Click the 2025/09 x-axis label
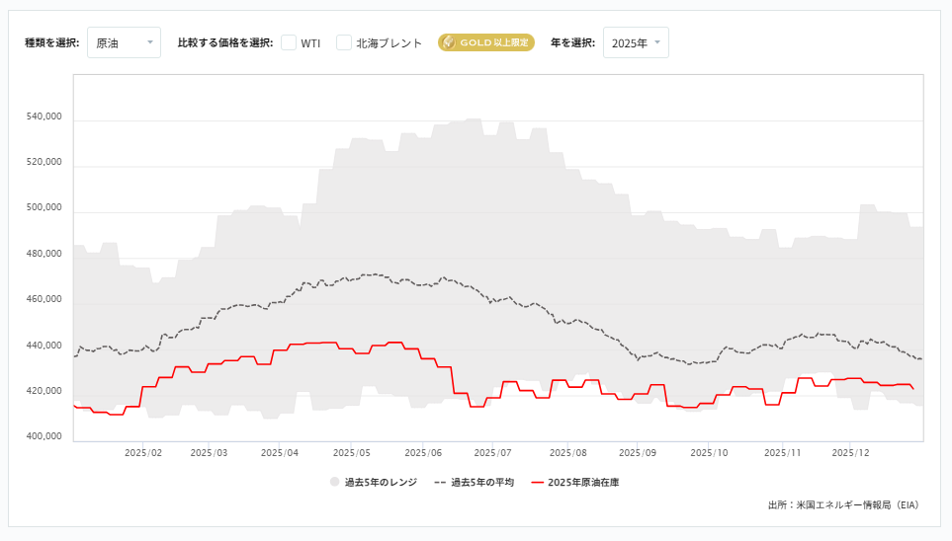The image size is (952, 541). (638, 453)
